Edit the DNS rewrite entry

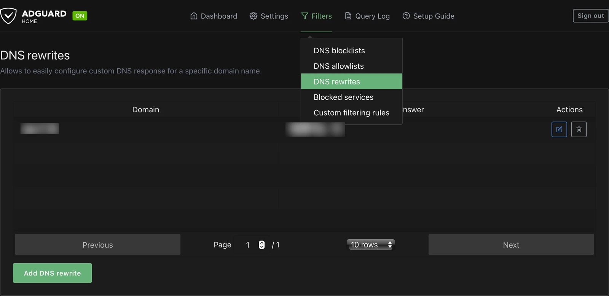point(559,129)
